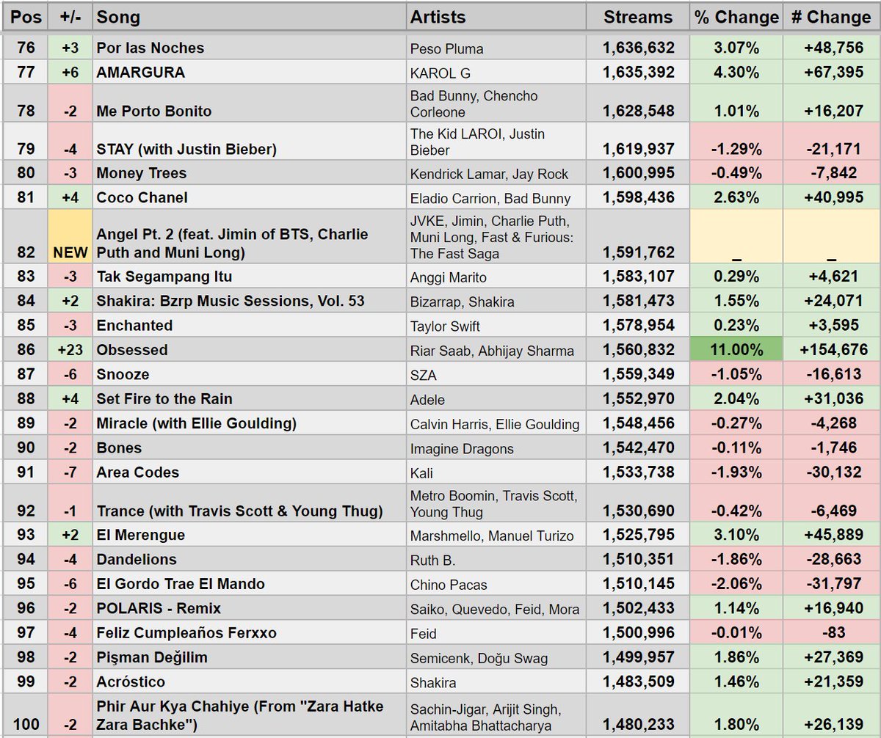Select the song cell Obsessed
This screenshot has height=738, width=881.
click(250, 350)
